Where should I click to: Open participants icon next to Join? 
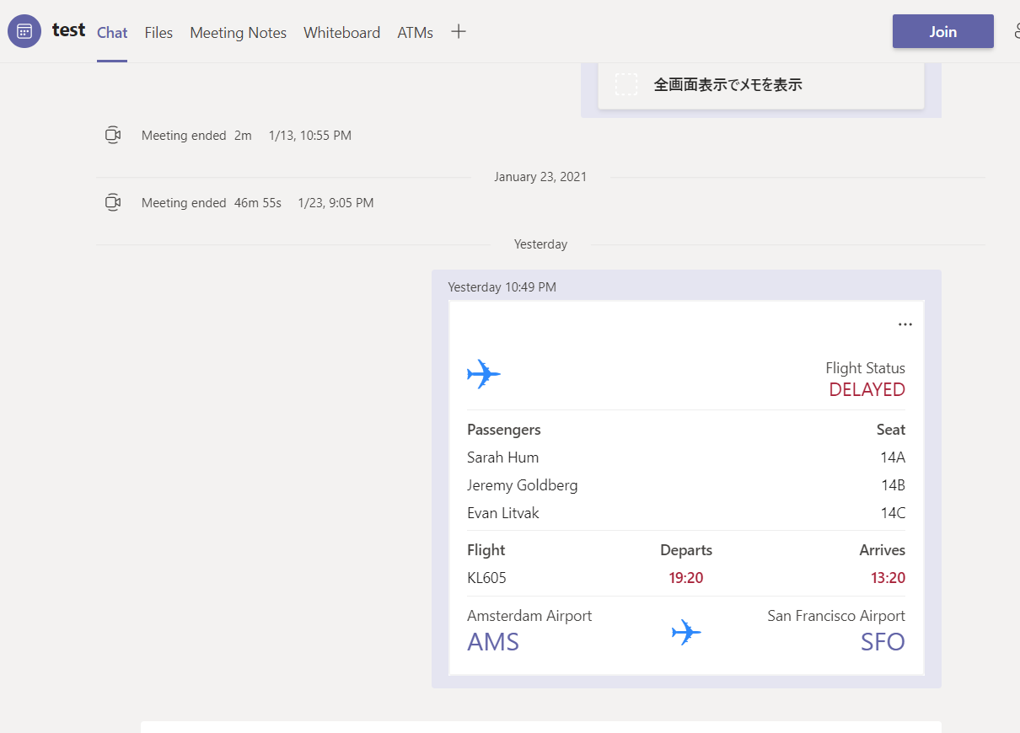1015,31
